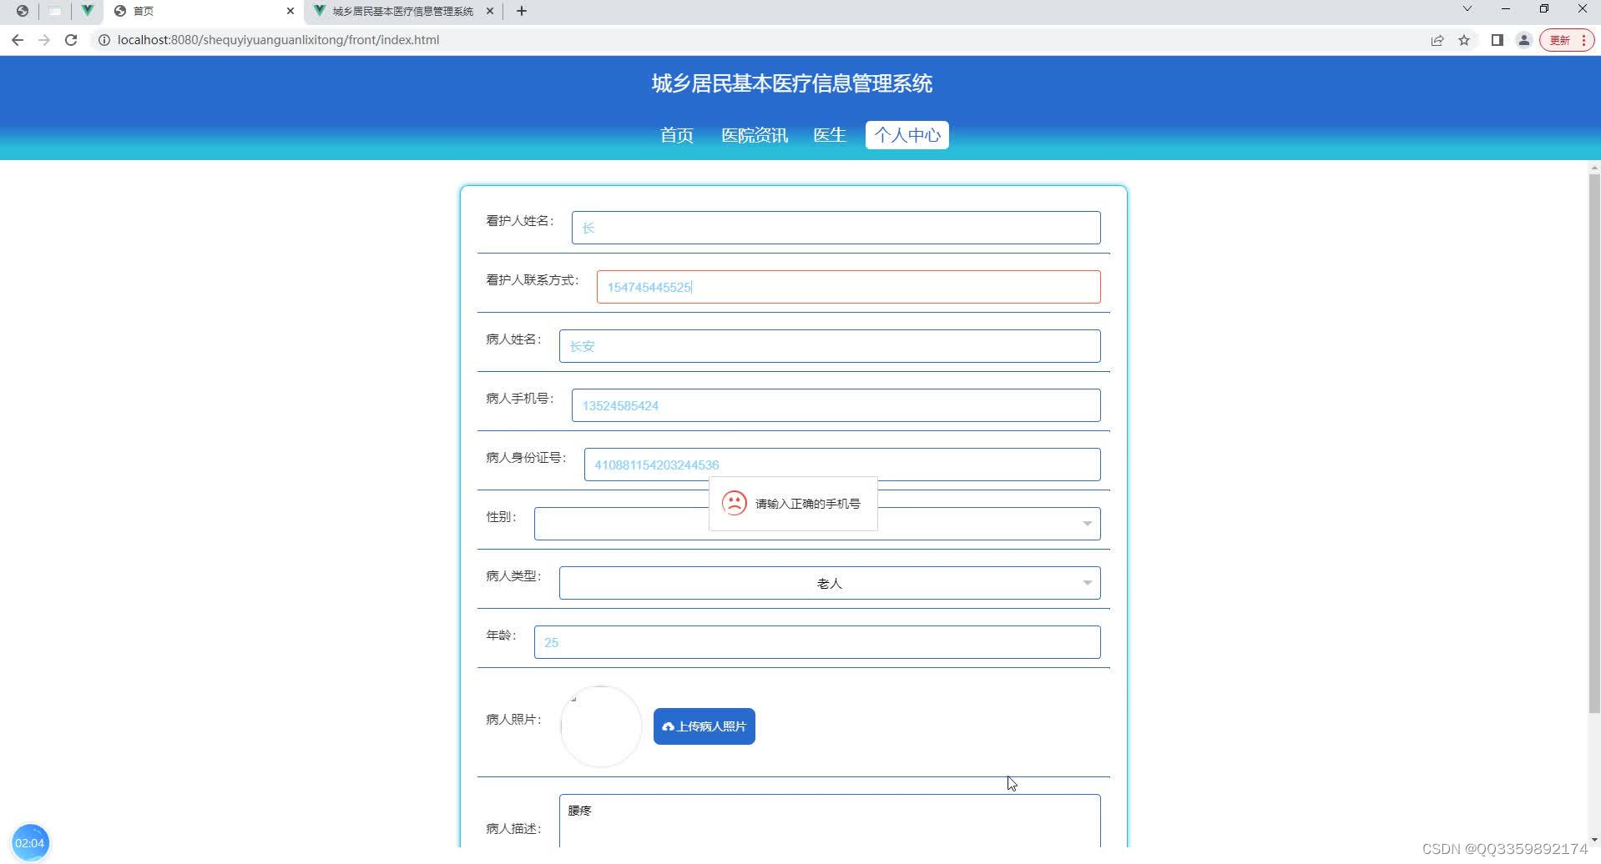Select the 首页 browser tab

pos(205,11)
